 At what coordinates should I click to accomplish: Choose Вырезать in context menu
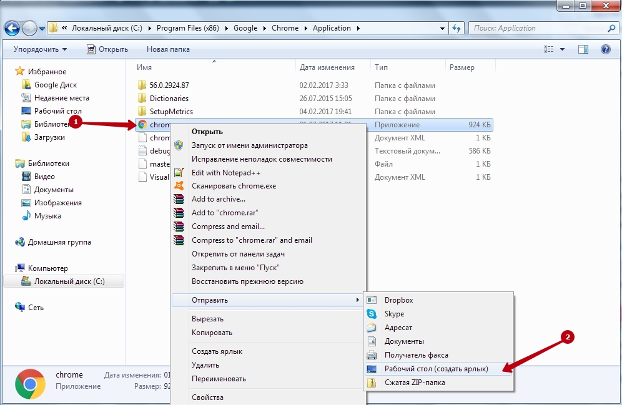tap(269, 319)
